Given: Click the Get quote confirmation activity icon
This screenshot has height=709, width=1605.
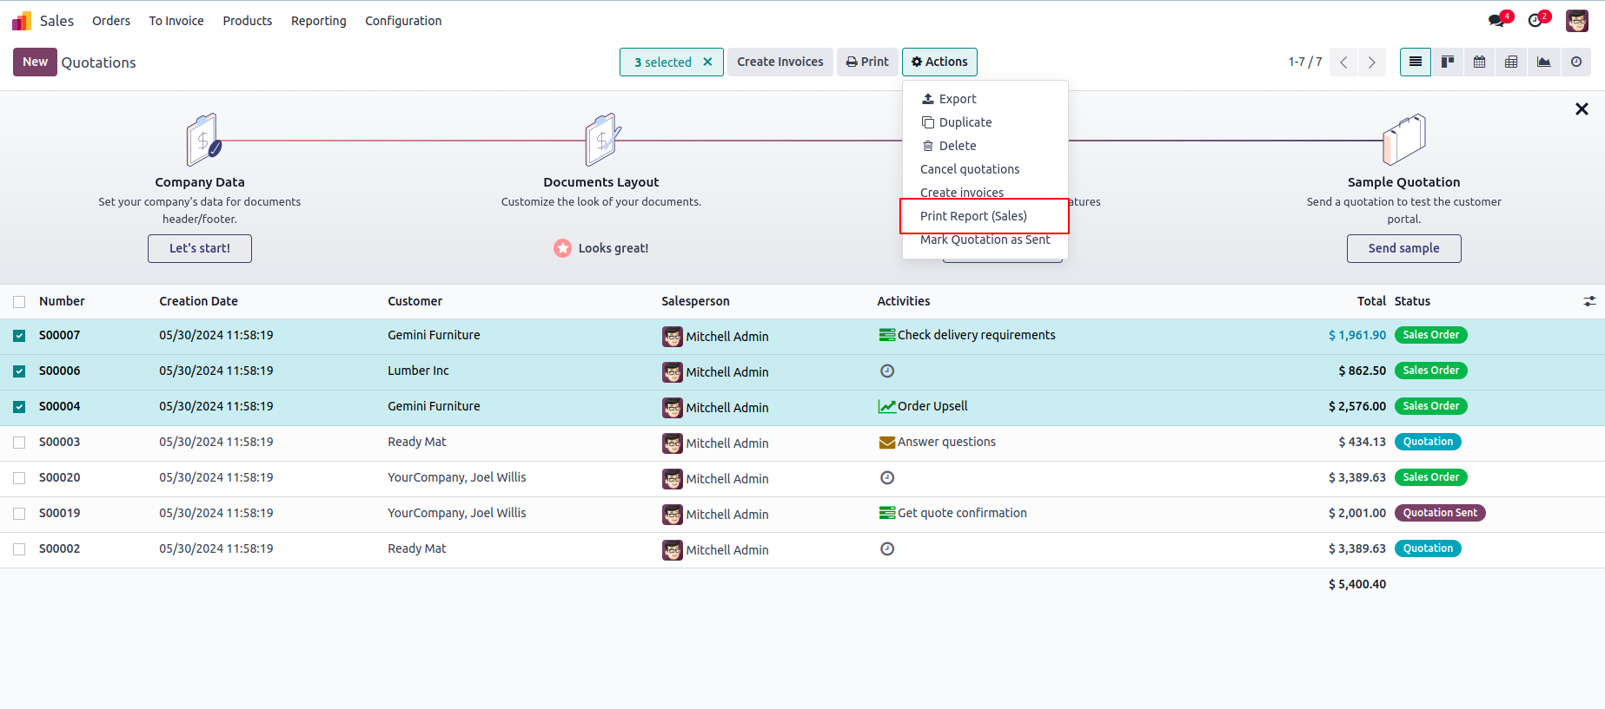Looking at the screenshot, I should (x=887, y=513).
